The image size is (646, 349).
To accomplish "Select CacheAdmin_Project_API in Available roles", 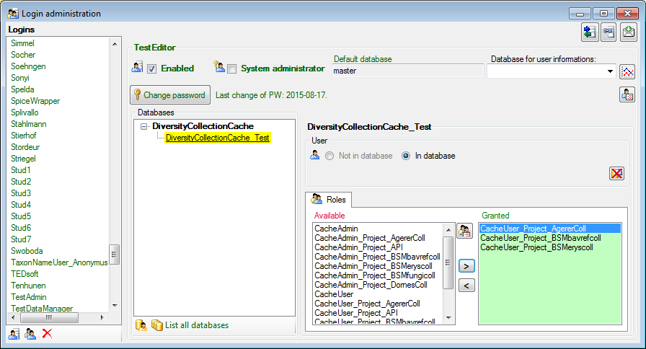I will 358,247.
